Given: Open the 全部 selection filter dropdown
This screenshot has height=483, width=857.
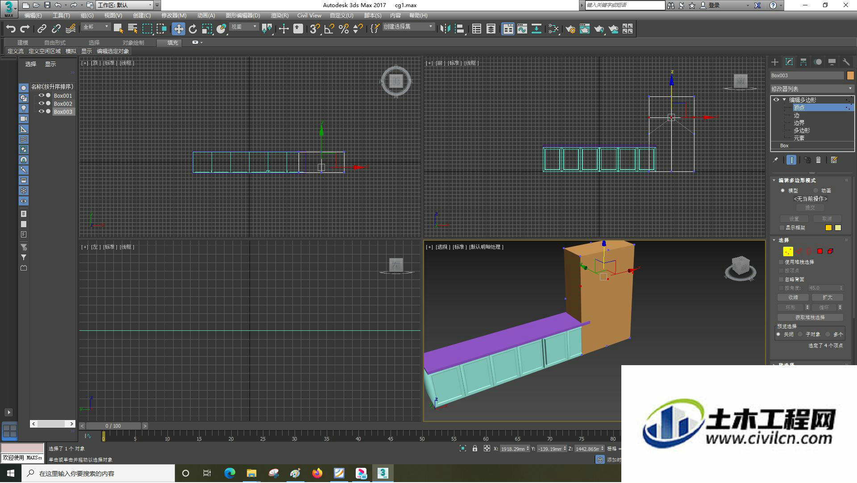Looking at the screenshot, I should click(96, 27).
